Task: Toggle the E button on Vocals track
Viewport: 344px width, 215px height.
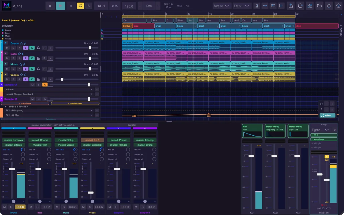Action: click(x=26, y=79)
